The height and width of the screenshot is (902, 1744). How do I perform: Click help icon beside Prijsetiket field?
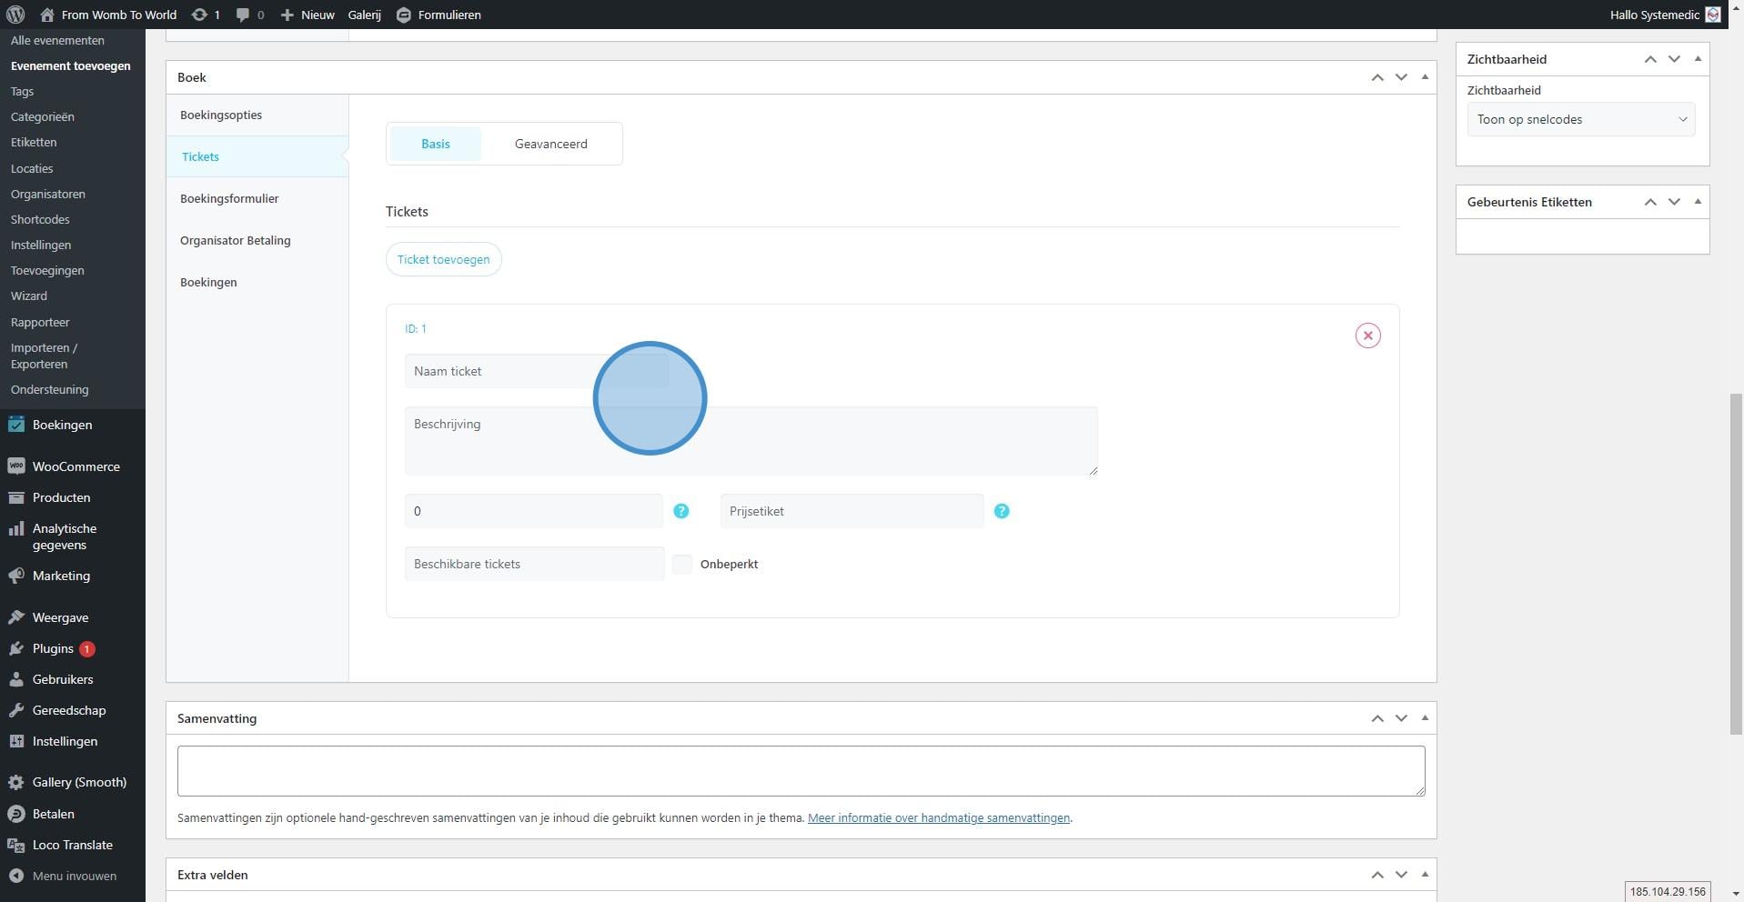point(1001,511)
